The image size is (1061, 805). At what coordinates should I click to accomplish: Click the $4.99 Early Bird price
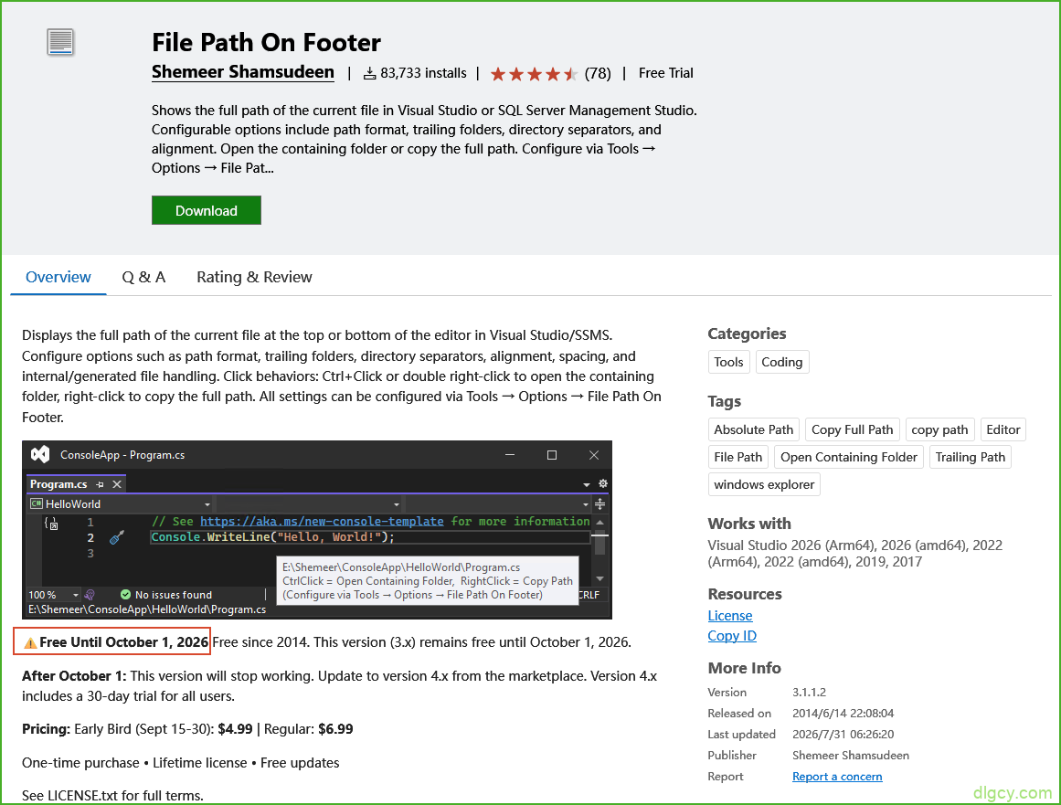236,729
